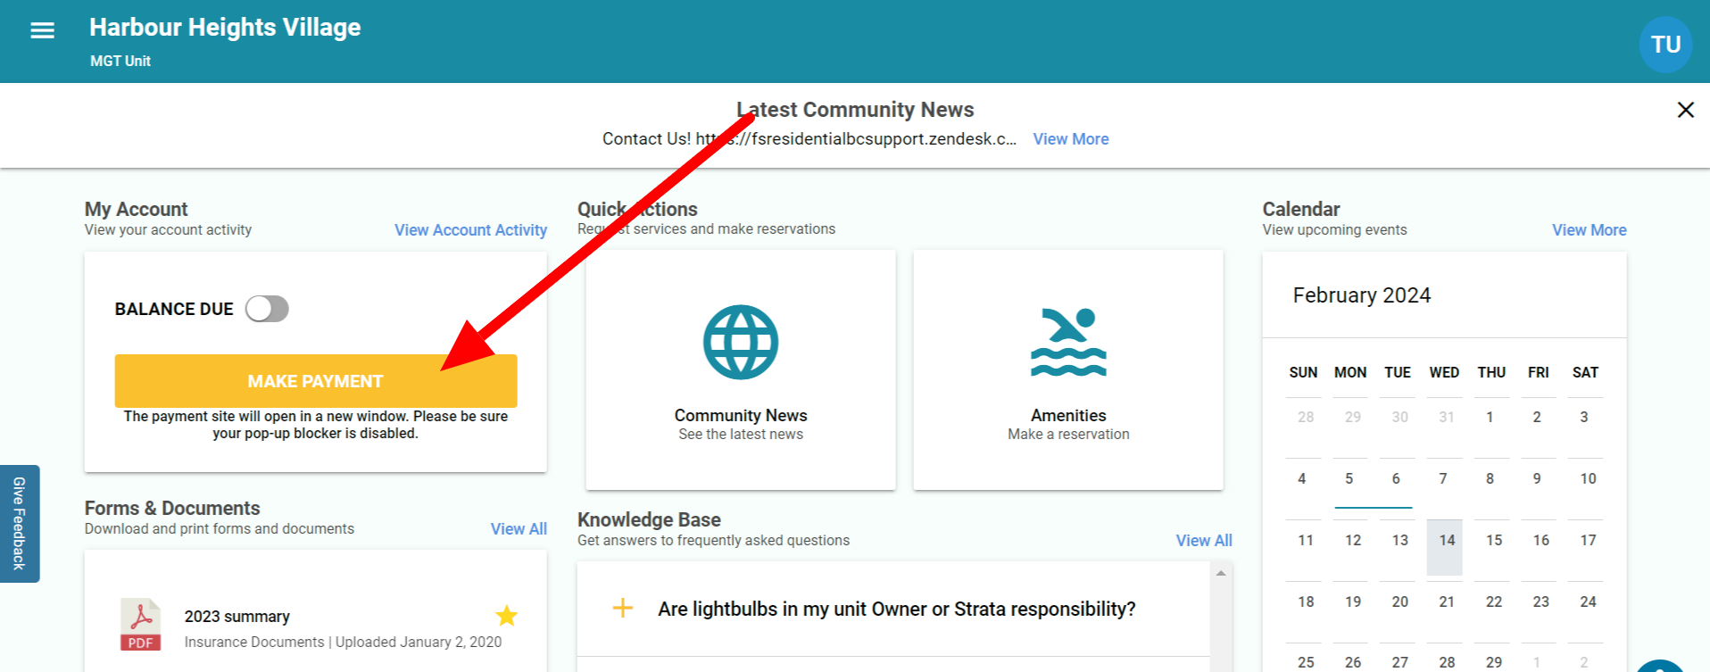The image size is (1710, 672).
Task: Select February 6 on the calendar
Action: 1397,479
